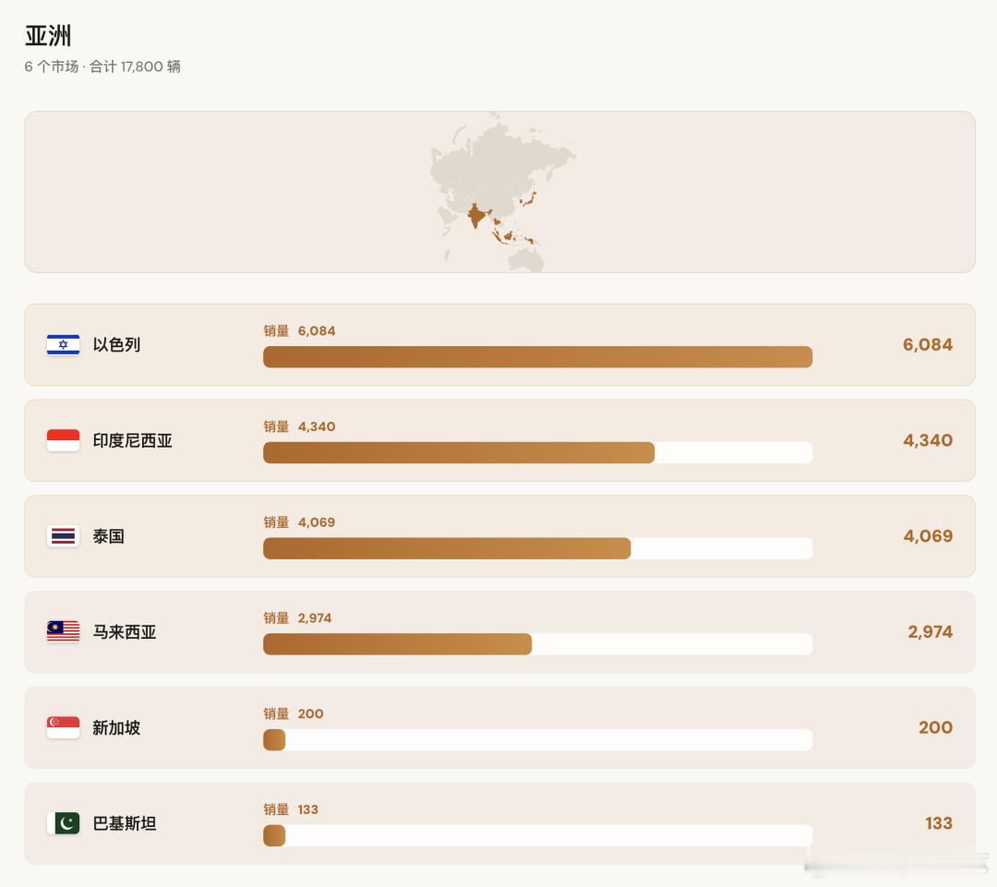Image resolution: width=997 pixels, height=887 pixels.
Task: Select the 印度尼西亚 country name
Action: [132, 440]
